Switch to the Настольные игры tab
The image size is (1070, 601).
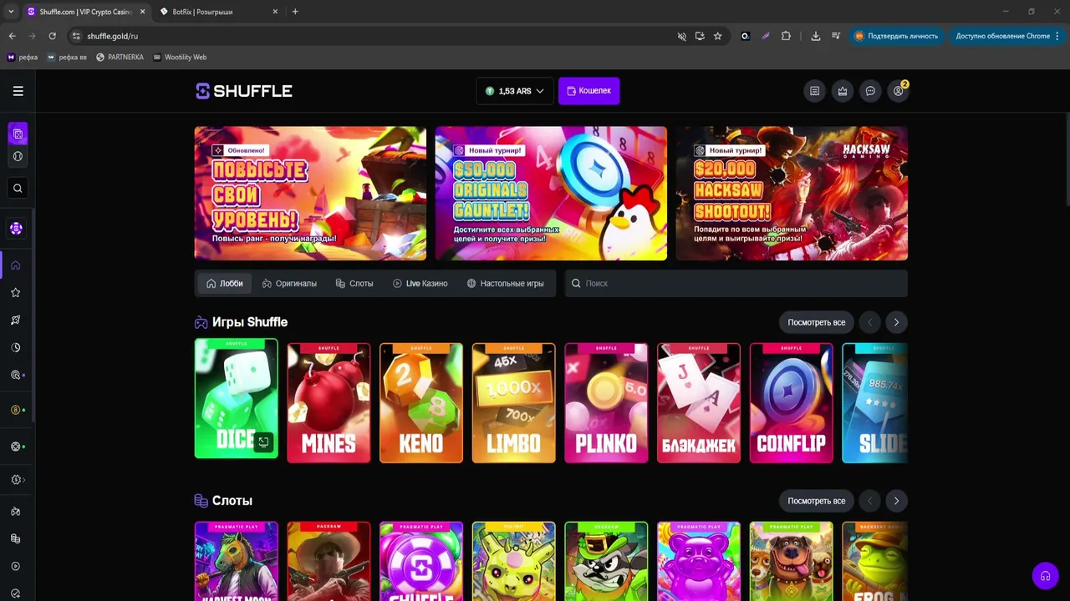(x=506, y=284)
